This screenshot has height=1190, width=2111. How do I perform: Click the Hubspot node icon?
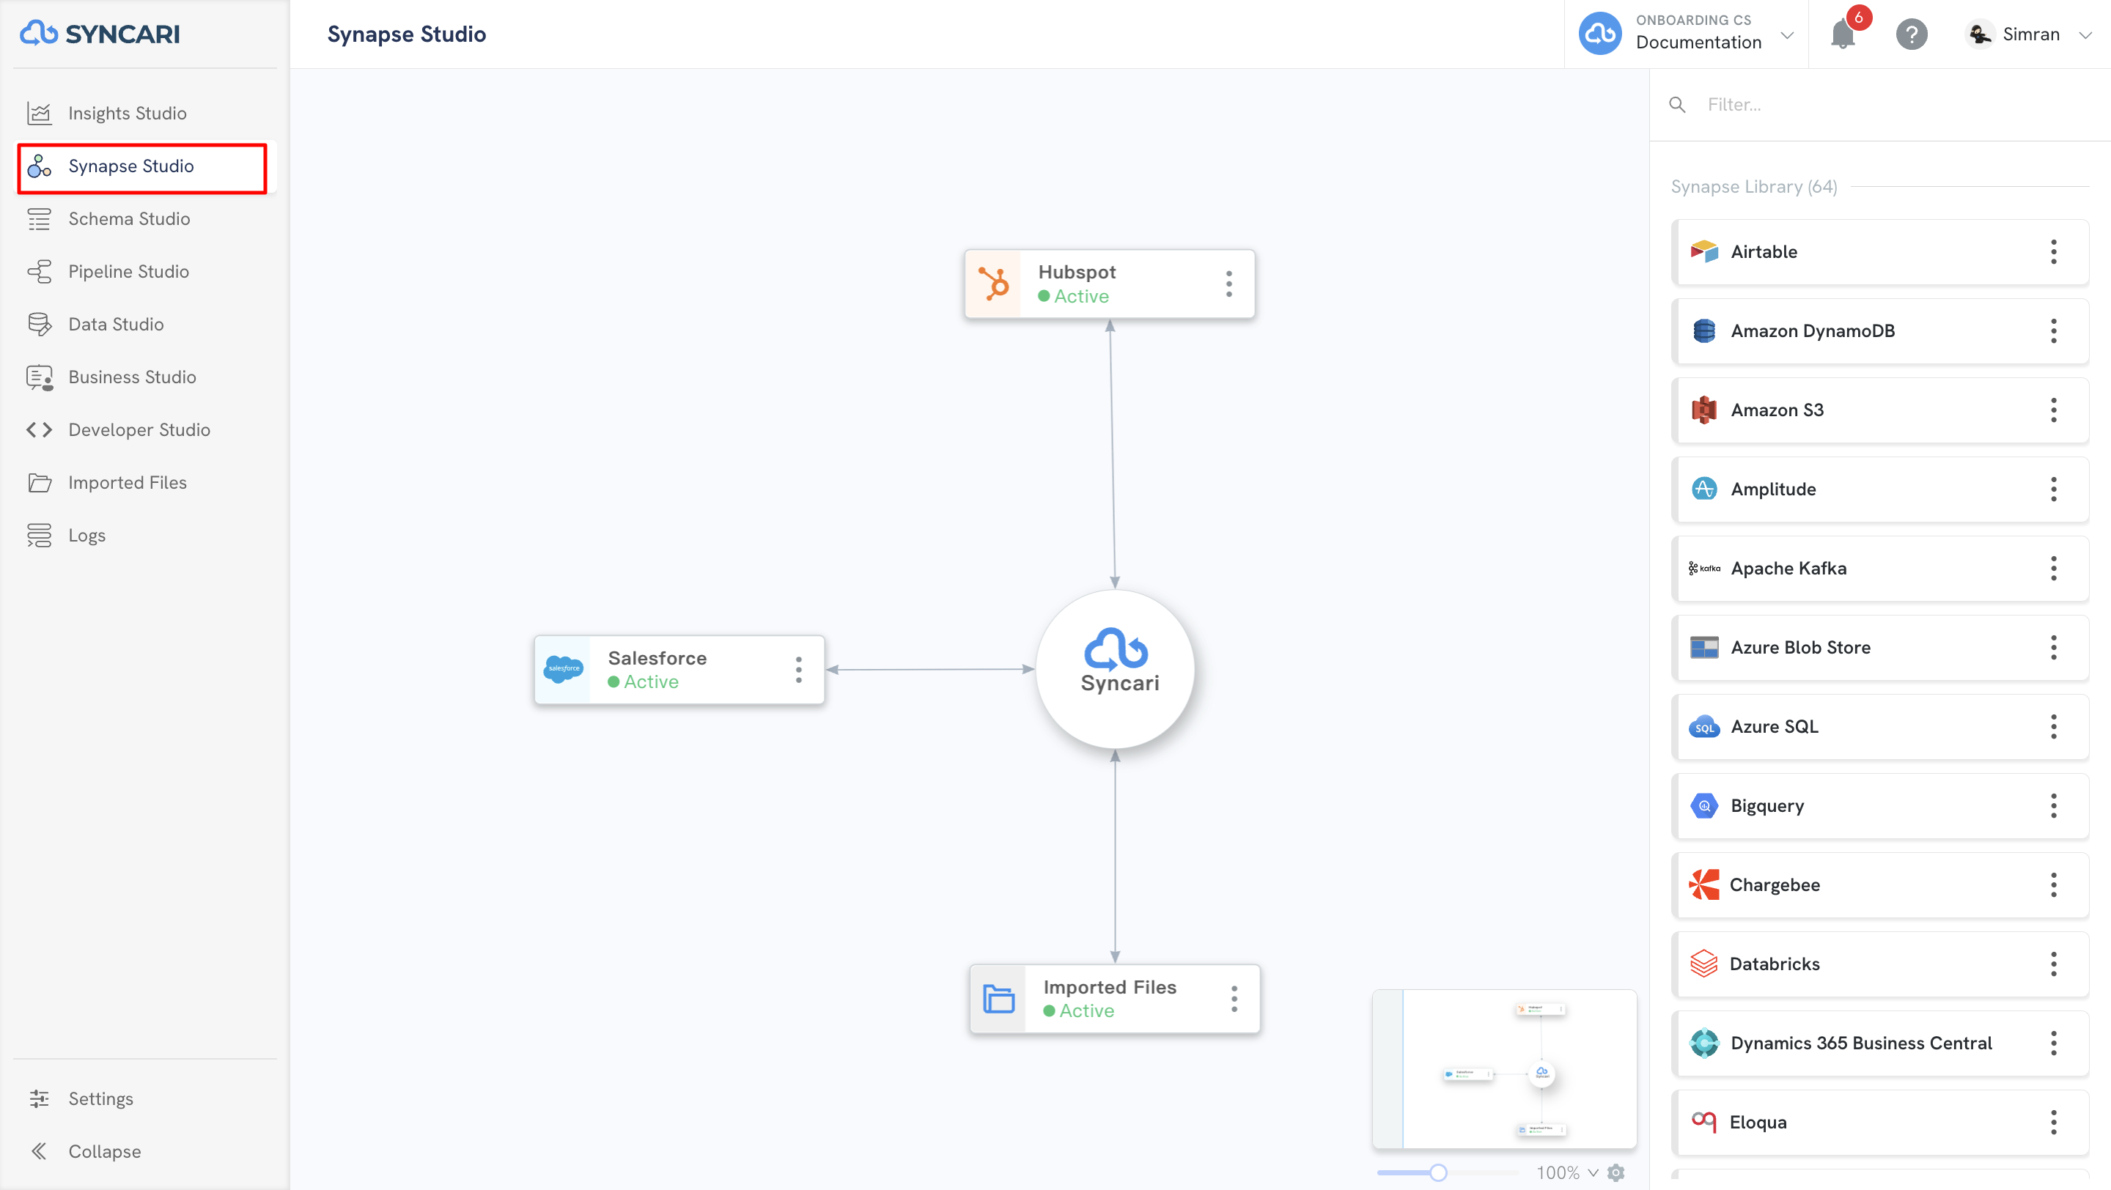pos(993,284)
